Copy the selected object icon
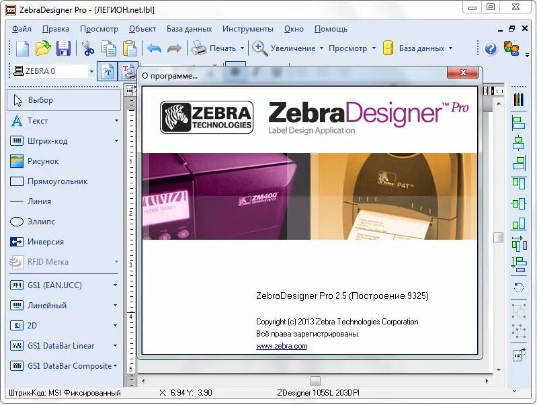The image size is (537, 405). [109, 48]
